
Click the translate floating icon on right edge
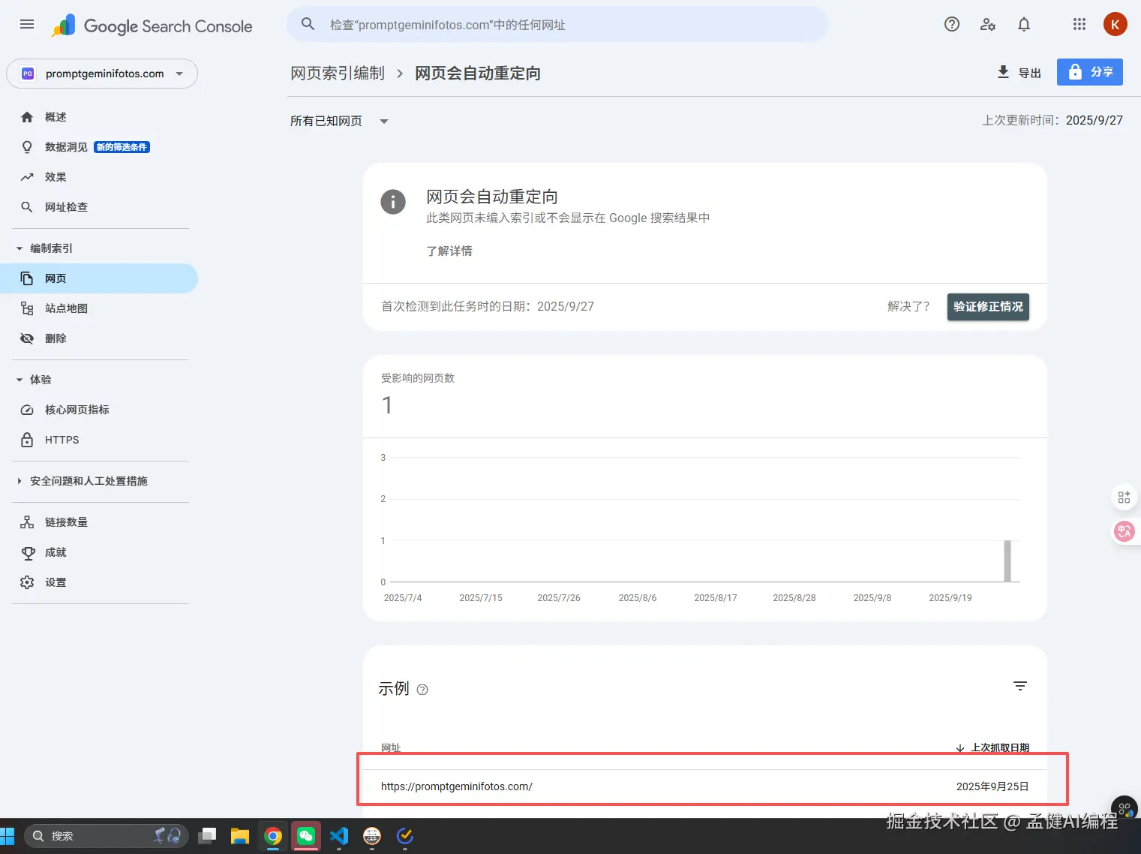(x=1124, y=531)
